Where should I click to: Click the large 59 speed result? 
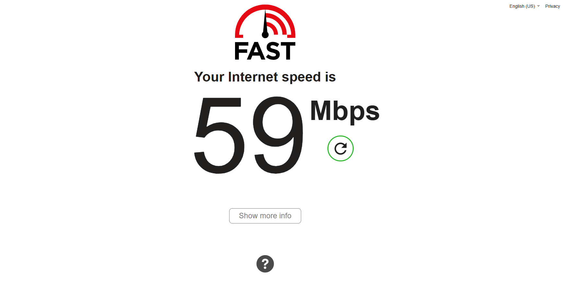pyautogui.click(x=249, y=135)
